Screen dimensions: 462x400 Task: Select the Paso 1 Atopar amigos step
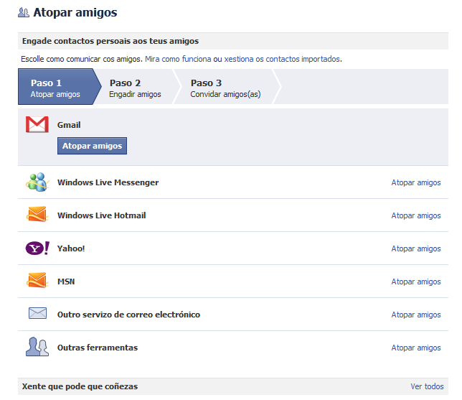pyautogui.click(x=55, y=88)
